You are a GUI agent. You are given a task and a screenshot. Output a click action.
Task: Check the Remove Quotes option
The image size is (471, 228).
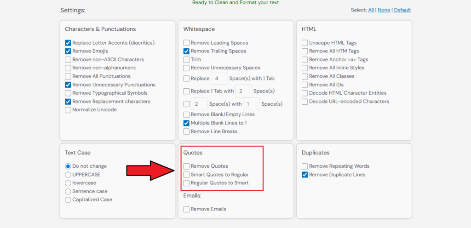[186, 166]
